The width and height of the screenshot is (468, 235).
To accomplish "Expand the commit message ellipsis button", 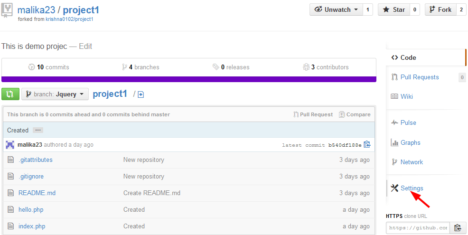I will click(38, 130).
